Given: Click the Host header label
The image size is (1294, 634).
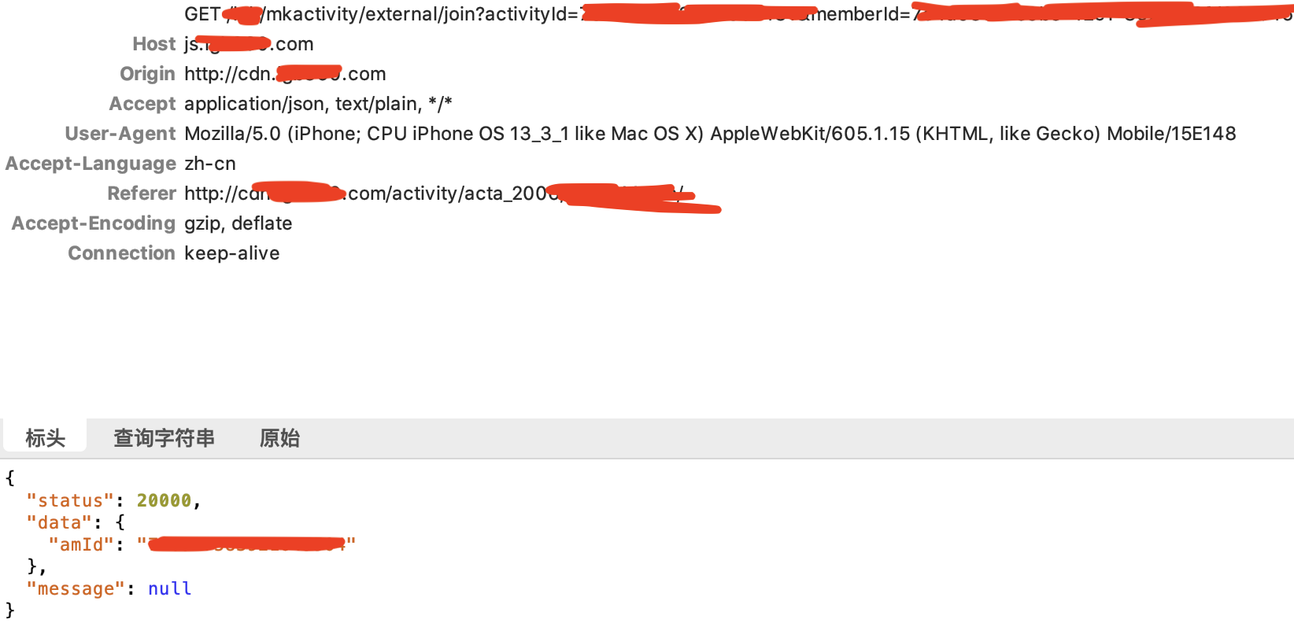Looking at the screenshot, I should point(153,44).
